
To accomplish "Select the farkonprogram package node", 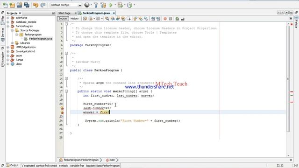I will point(33,35).
